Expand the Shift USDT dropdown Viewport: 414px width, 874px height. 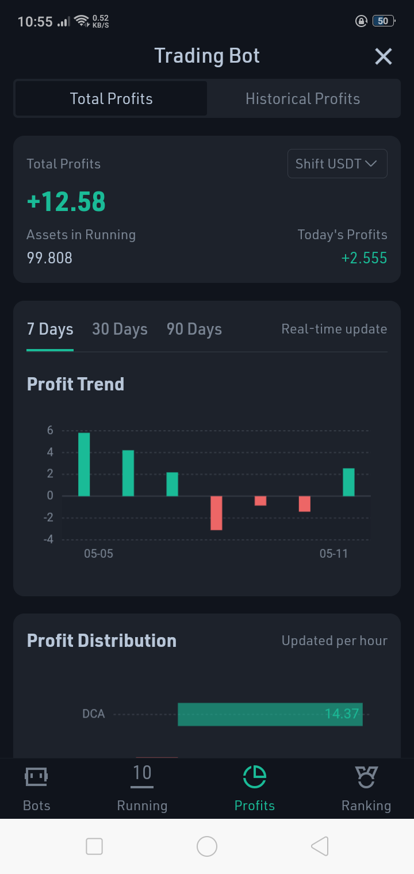point(338,164)
